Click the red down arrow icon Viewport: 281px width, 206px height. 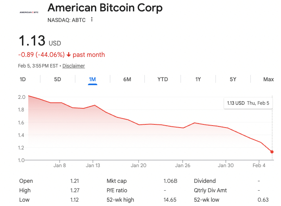coord(69,55)
